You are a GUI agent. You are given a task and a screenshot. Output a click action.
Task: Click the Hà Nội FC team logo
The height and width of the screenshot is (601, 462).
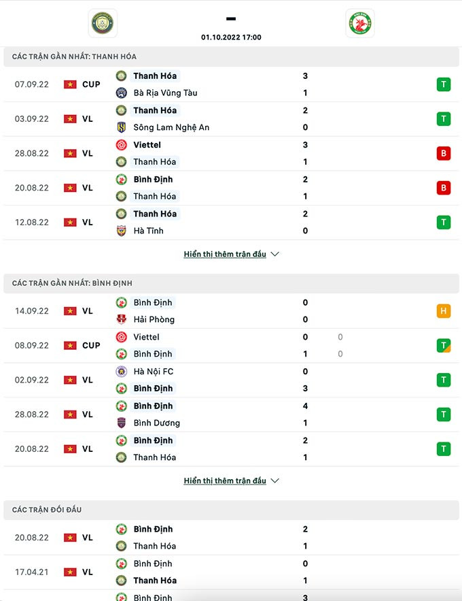pyautogui.click(x=122, y=372)
